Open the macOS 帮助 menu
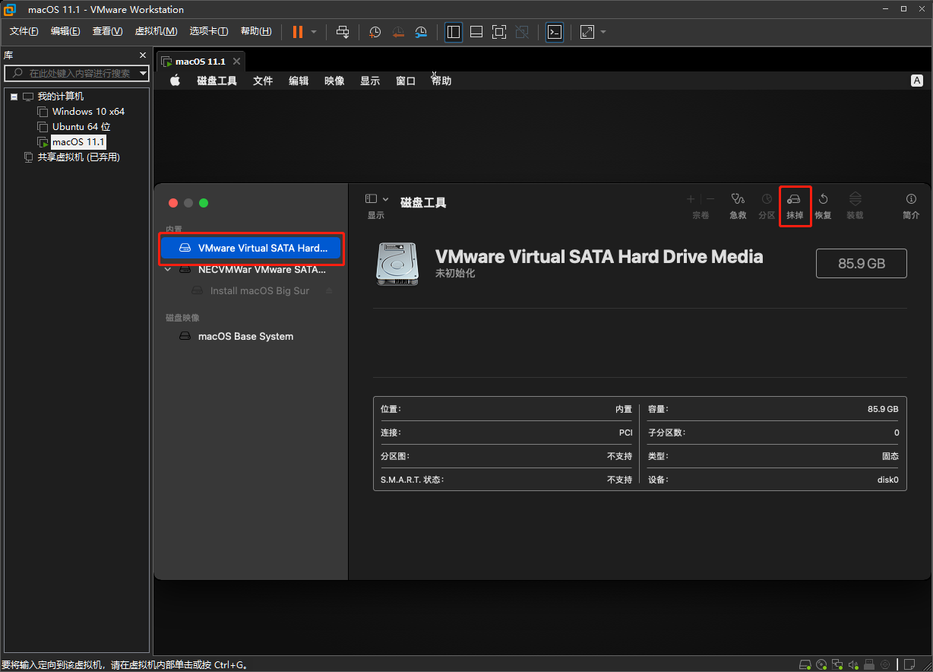The image size is (933, 672). (441, 81)
